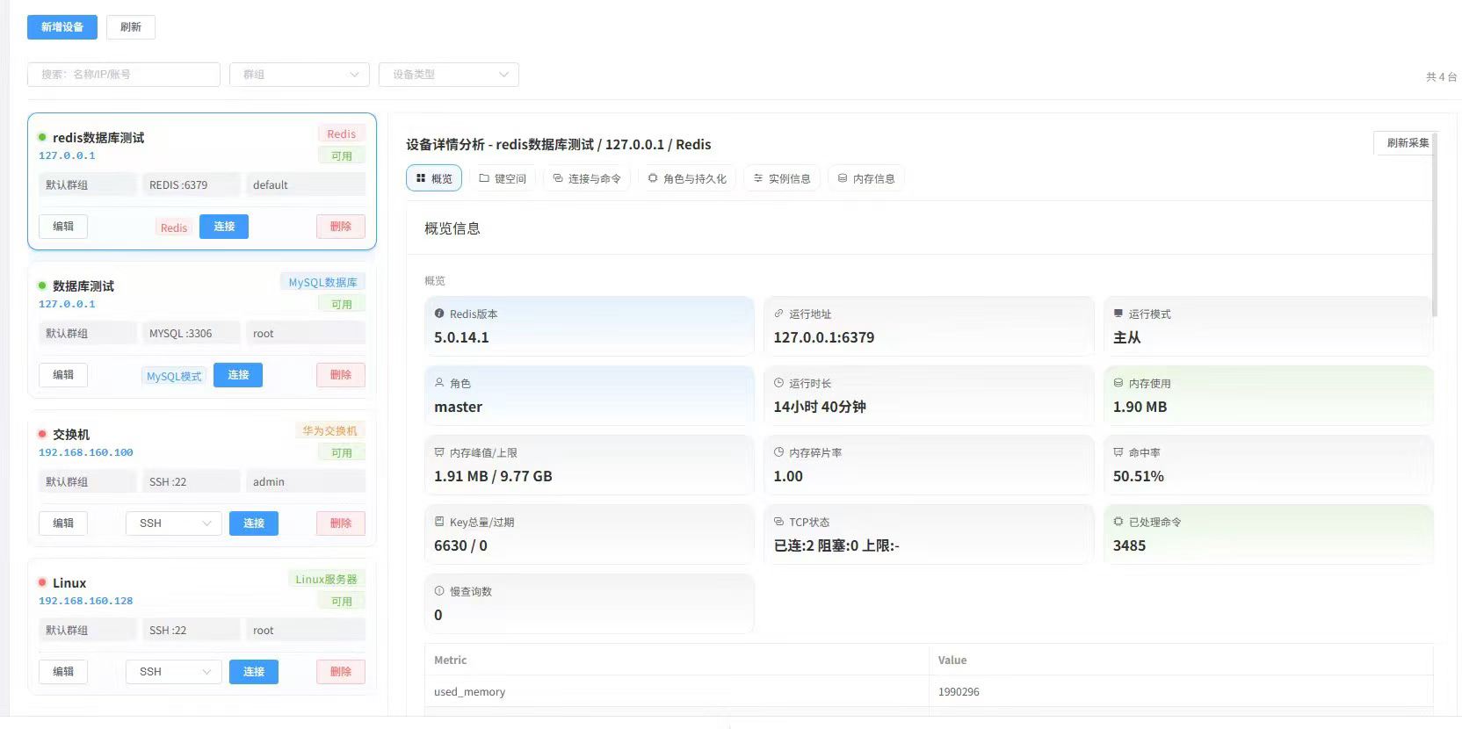Click the green status dot of 数据库测试
The width and height of the screenshot is (1462, 729).
pos(42,285)
